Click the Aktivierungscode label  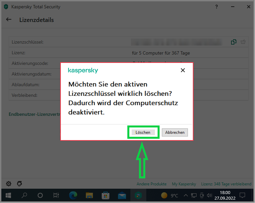[x=30, y=63]
